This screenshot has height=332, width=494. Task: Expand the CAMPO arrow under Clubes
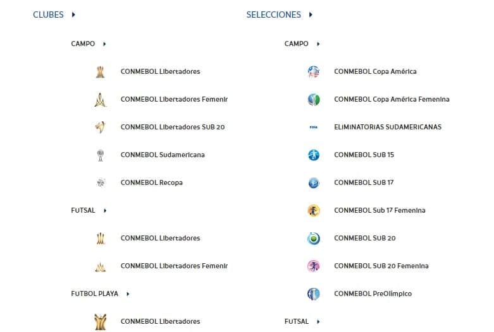pyautogui.click(x=104, y=44)
